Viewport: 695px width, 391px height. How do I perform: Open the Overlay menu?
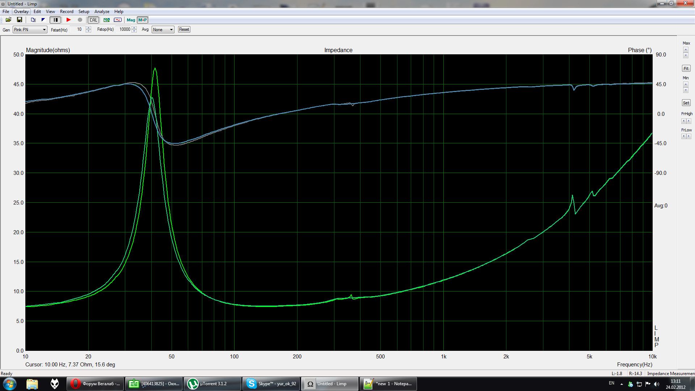[21, 12]
